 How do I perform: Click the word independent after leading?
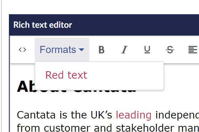pos(177,115)
